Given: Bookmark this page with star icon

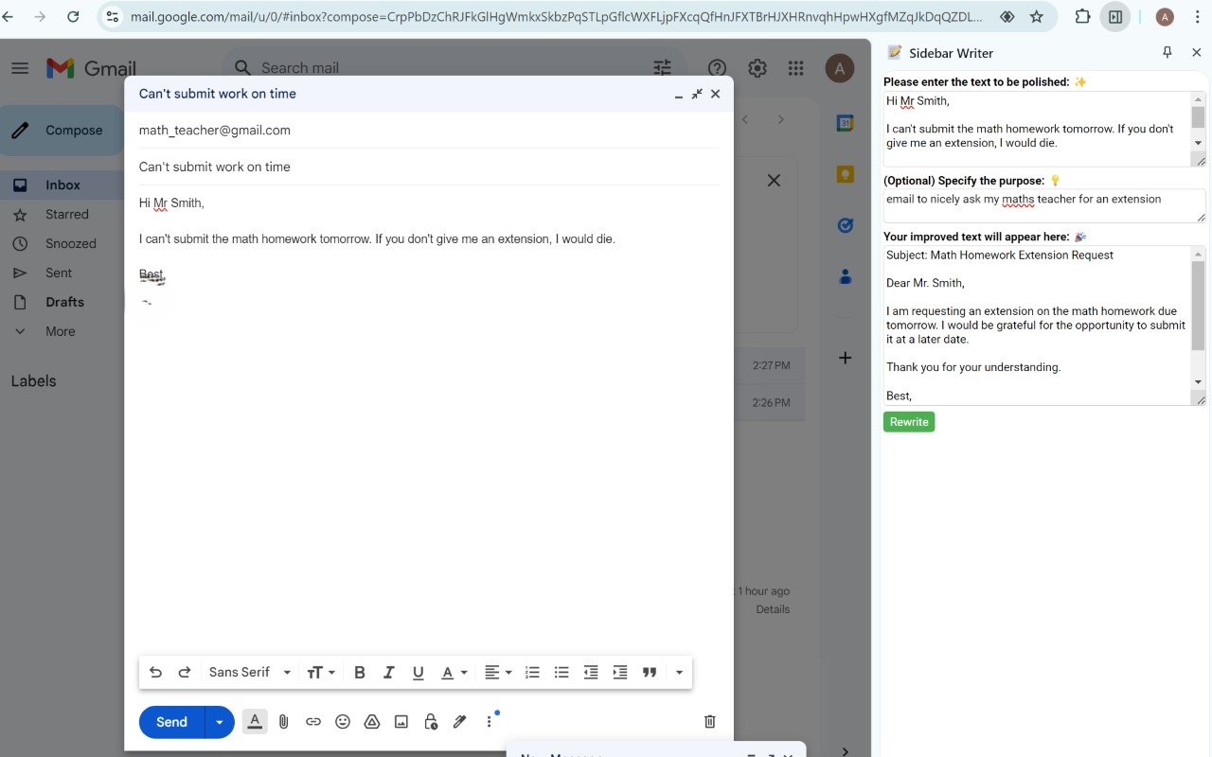Looking at the screenshot, I should (1037, 17).
